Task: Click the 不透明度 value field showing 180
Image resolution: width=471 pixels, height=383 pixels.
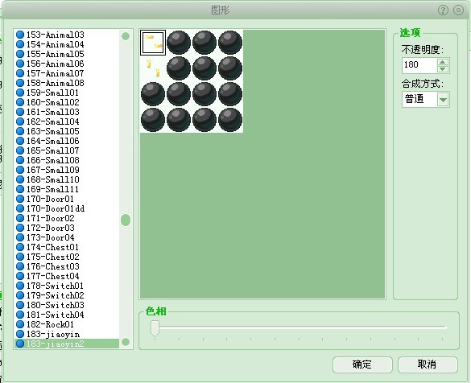Action: [419, 65]
